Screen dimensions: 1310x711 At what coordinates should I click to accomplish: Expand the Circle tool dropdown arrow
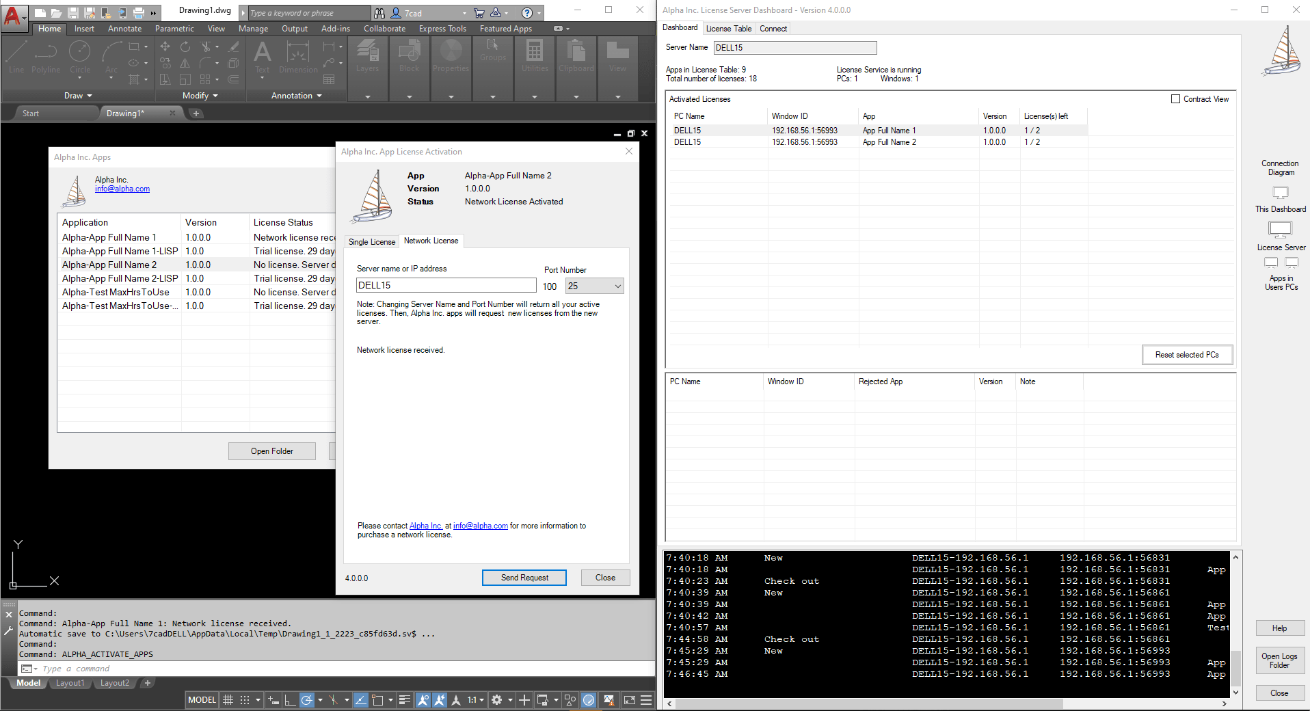pyautogui.click(x=80, y=78)
